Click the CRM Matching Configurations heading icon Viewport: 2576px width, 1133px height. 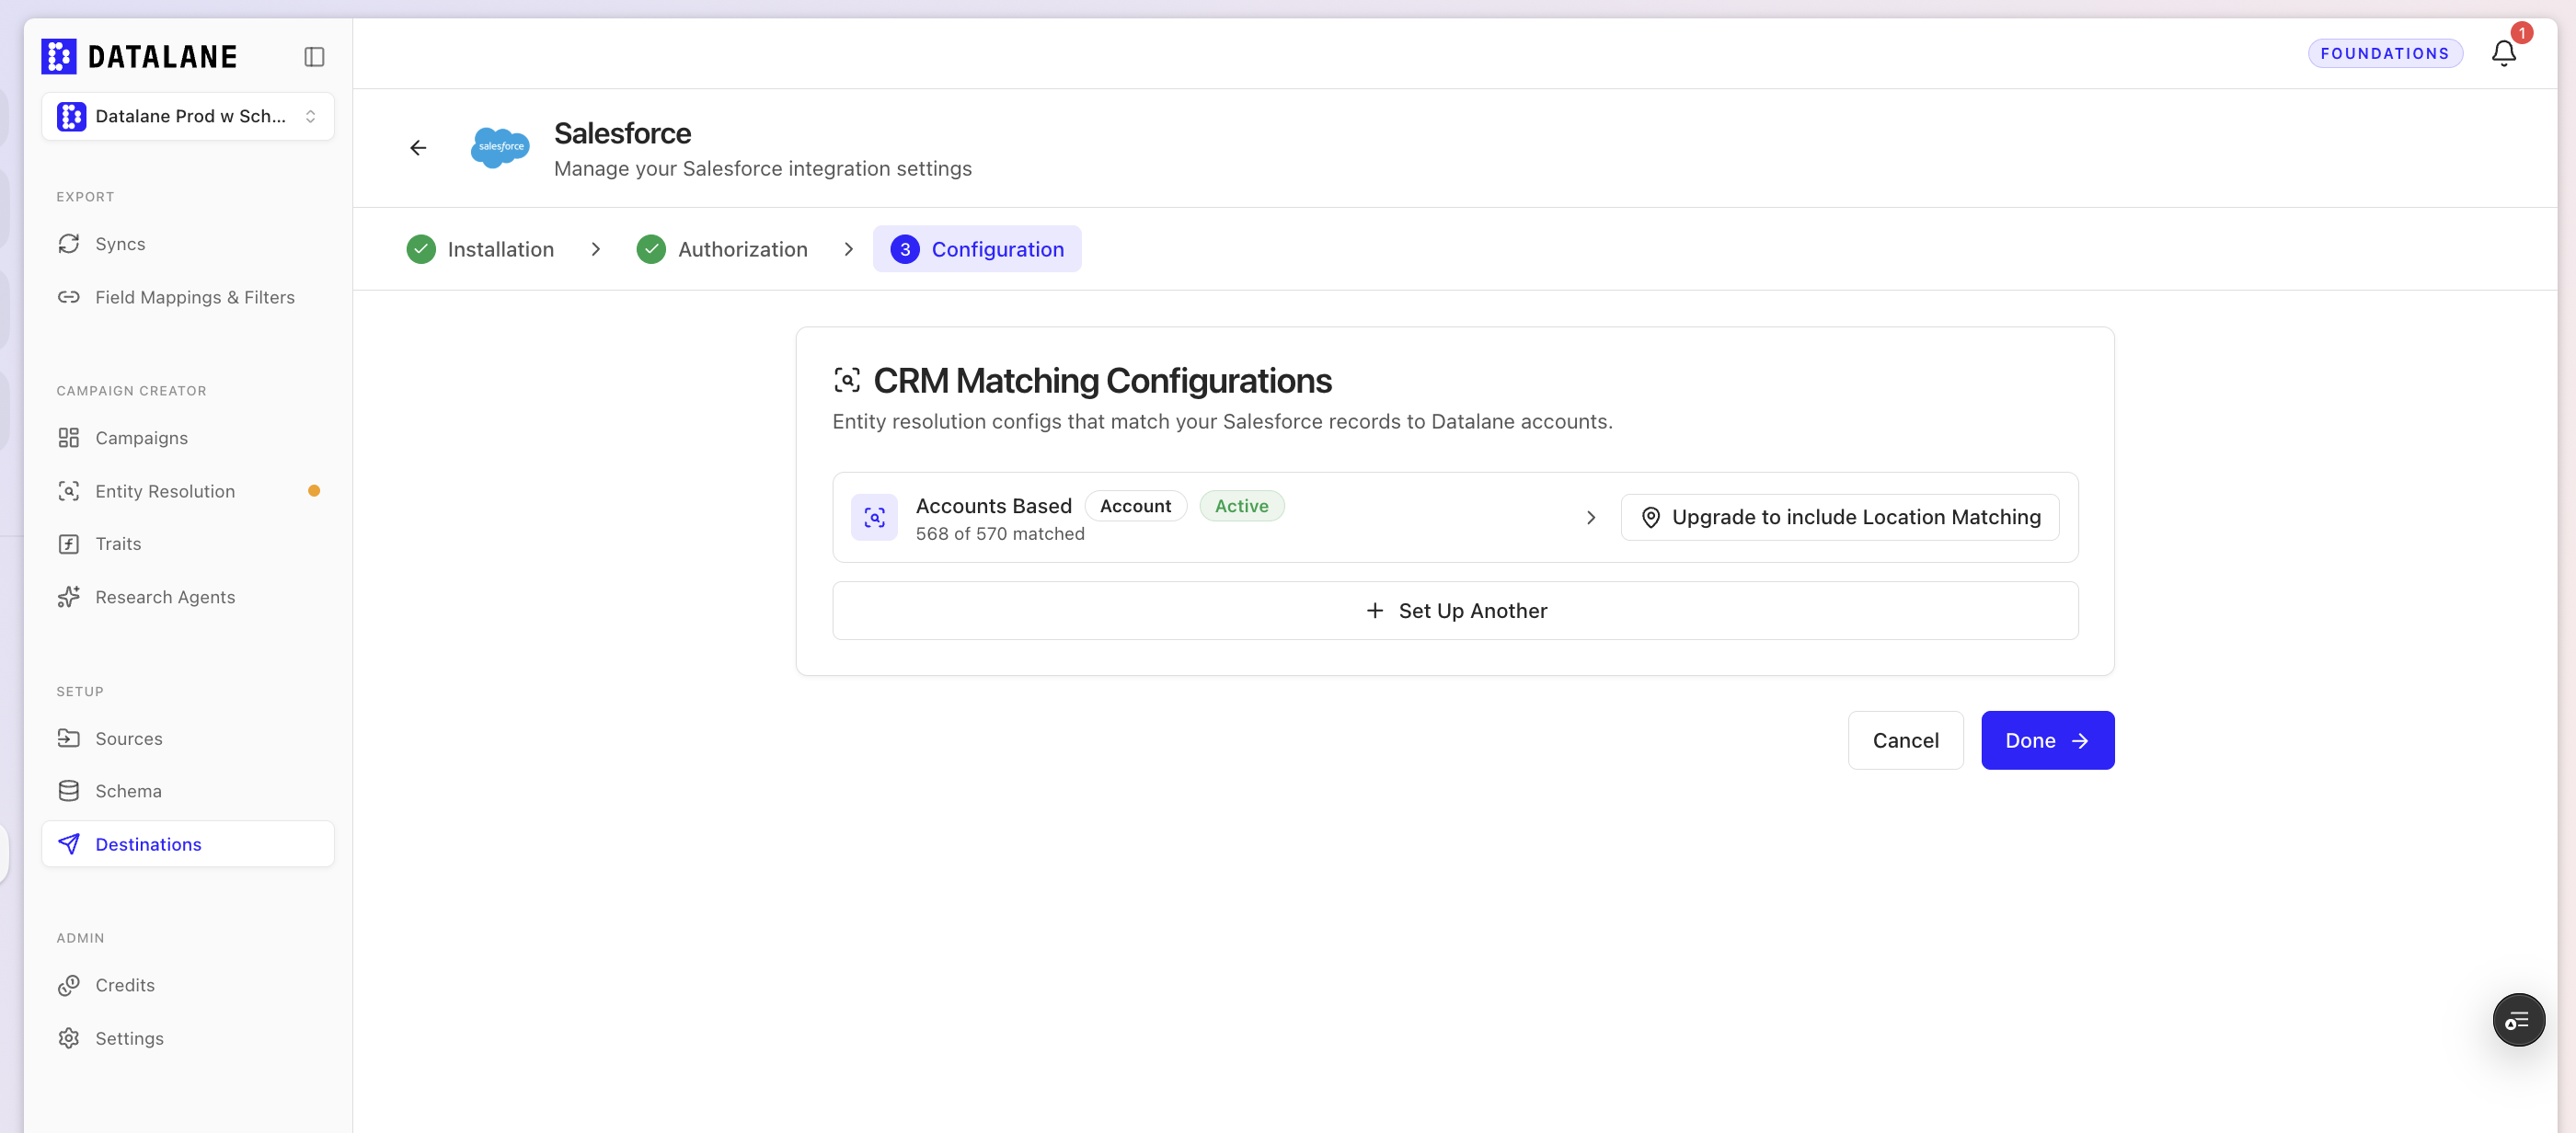point(847,381)
